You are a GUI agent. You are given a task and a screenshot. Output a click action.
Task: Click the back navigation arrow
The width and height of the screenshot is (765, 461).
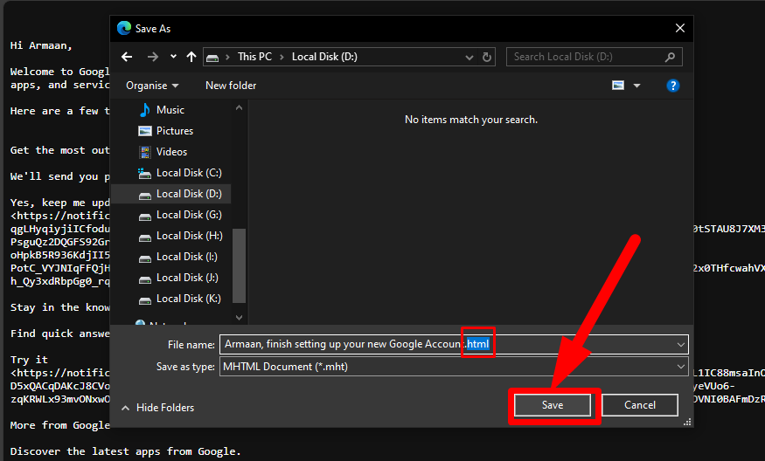tap(127, 57)
